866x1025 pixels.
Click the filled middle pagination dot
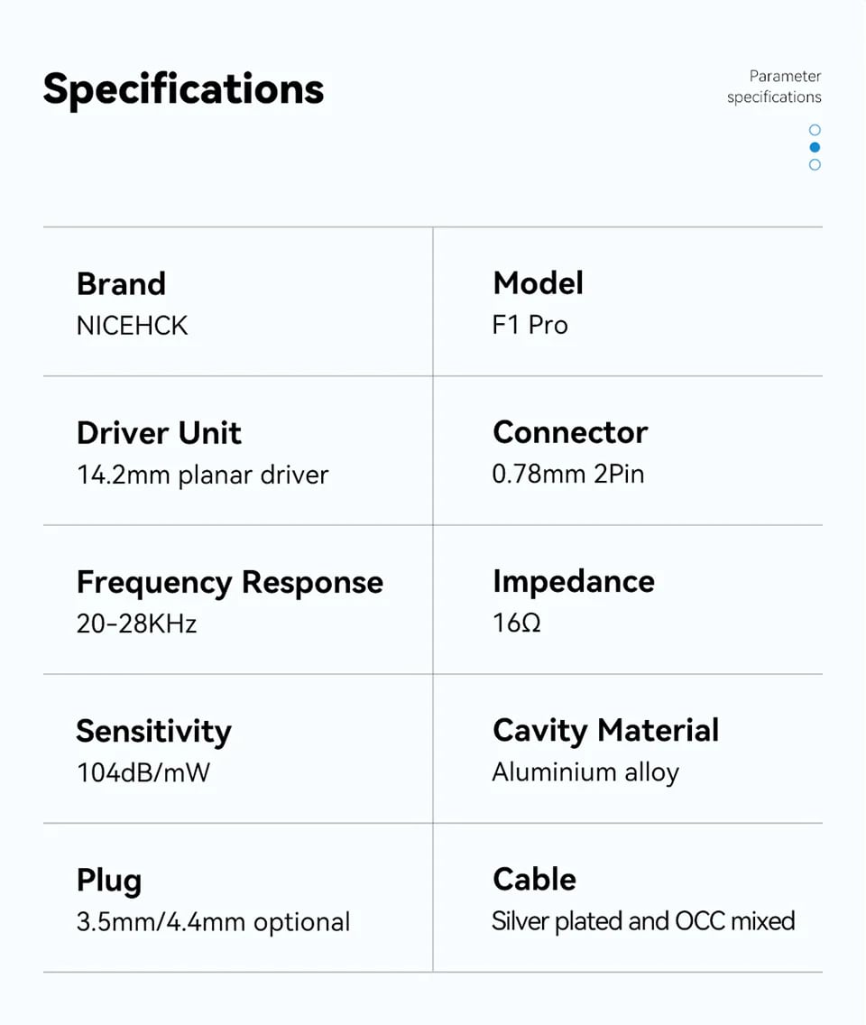815,147
